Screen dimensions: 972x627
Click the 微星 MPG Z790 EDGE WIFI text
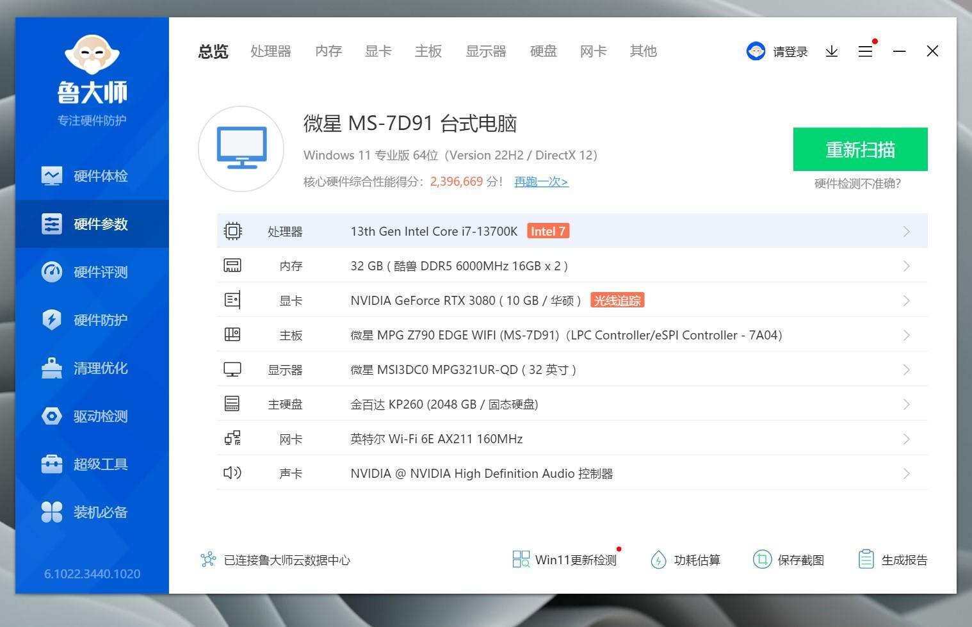coord(567,335)
